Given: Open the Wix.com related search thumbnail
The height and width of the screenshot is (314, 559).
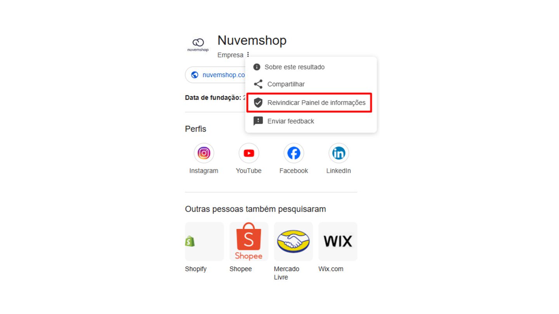Looking at the screenshot, I should [338, 242].
